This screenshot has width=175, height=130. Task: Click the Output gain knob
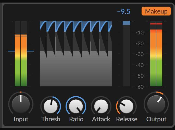coord(156,104)
